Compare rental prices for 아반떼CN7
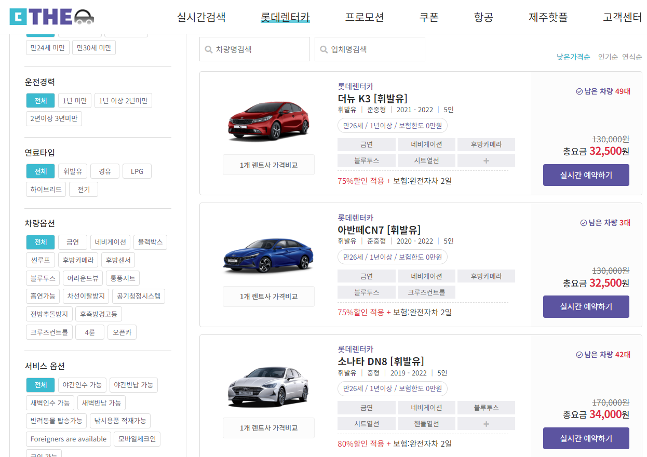Viewport: 647px width, 457px height. (x=268, y=296)
